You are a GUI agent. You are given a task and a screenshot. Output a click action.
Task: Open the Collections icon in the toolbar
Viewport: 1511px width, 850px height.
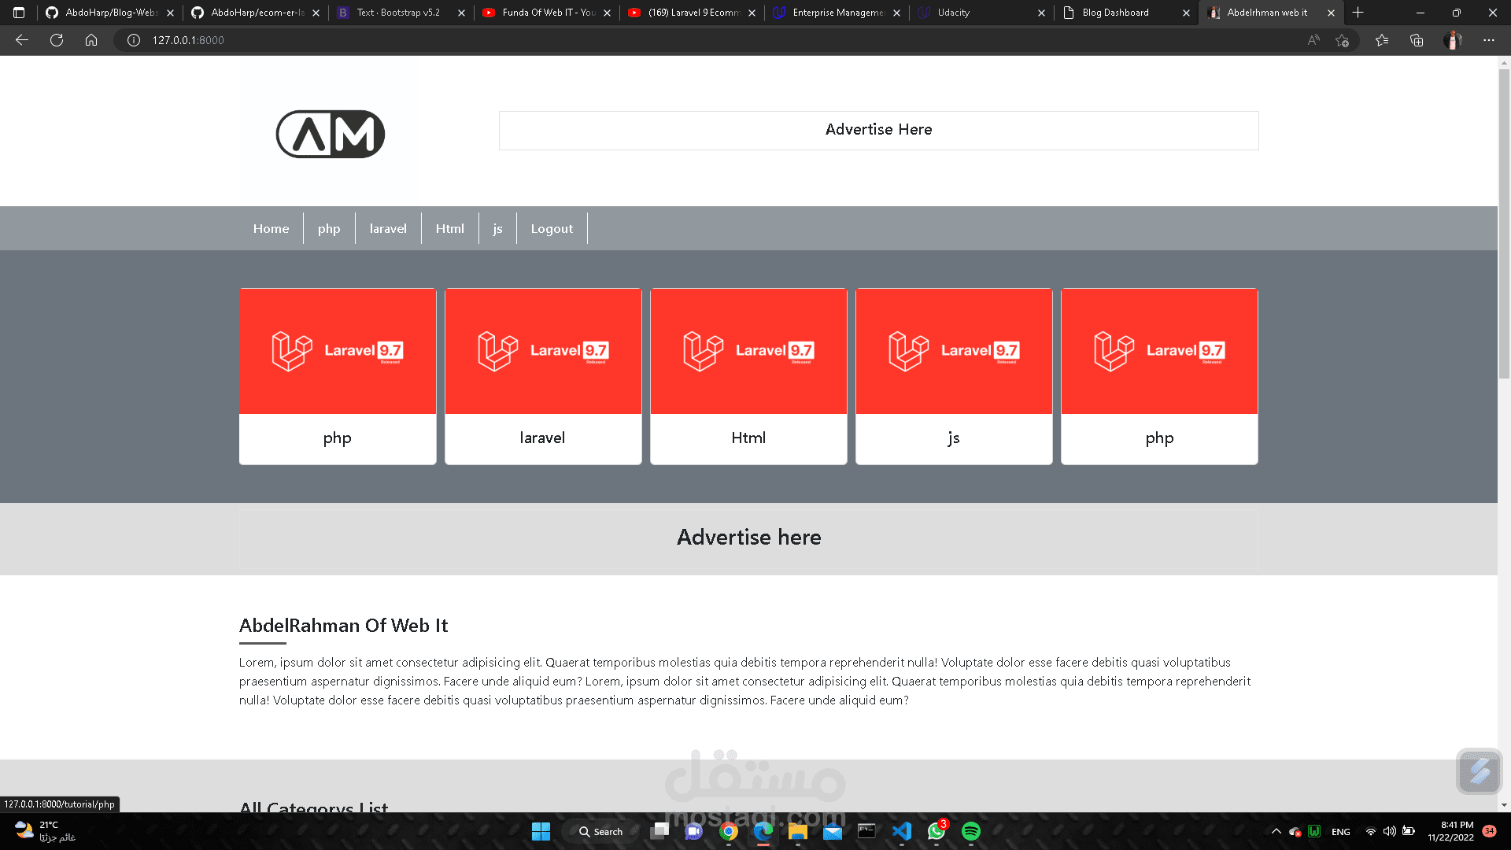[1417, 40]
